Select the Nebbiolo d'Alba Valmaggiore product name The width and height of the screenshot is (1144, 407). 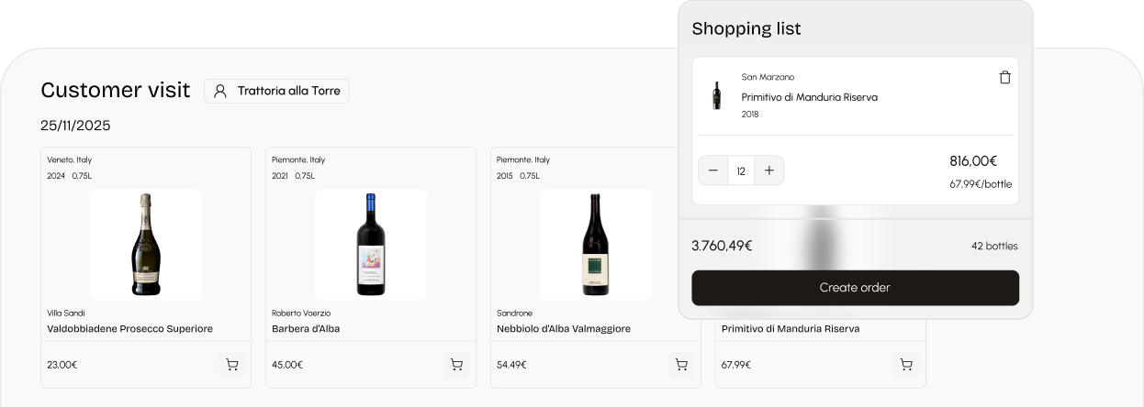tap(564, 329)
